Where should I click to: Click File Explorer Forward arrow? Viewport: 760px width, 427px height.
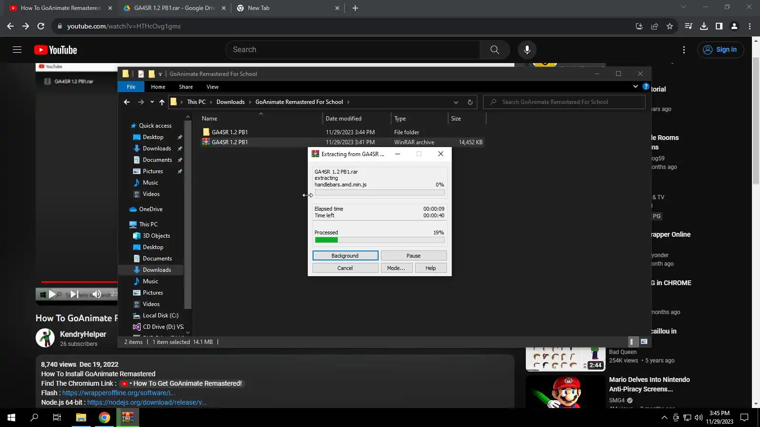(x=141, y=102)
